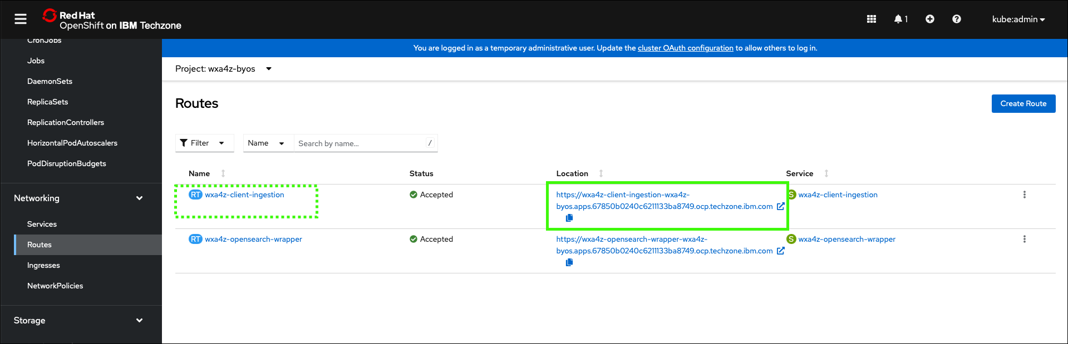Open the help question mark icon

coord(956,19)
